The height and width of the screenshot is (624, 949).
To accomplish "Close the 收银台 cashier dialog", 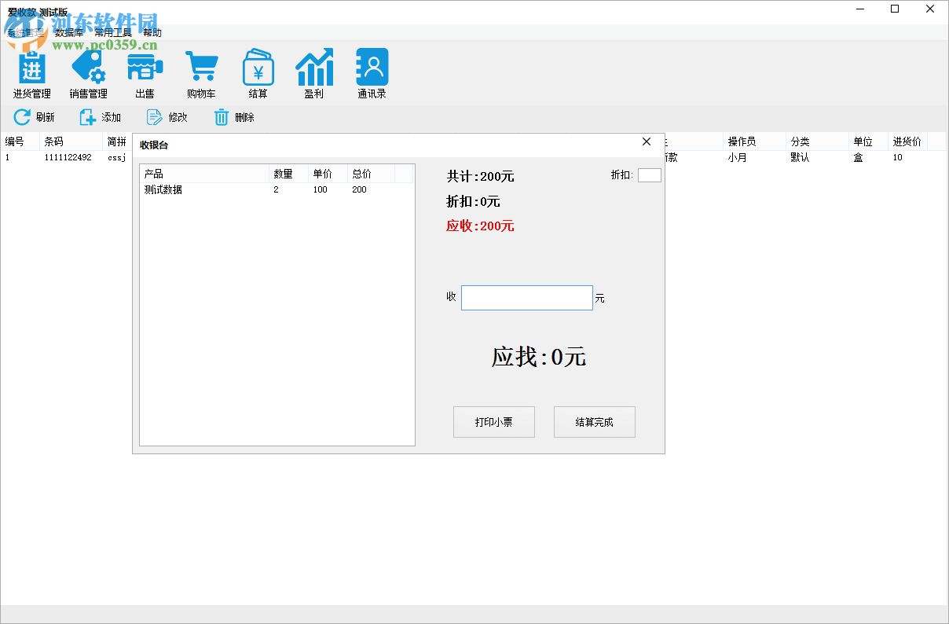I will 646,142.
